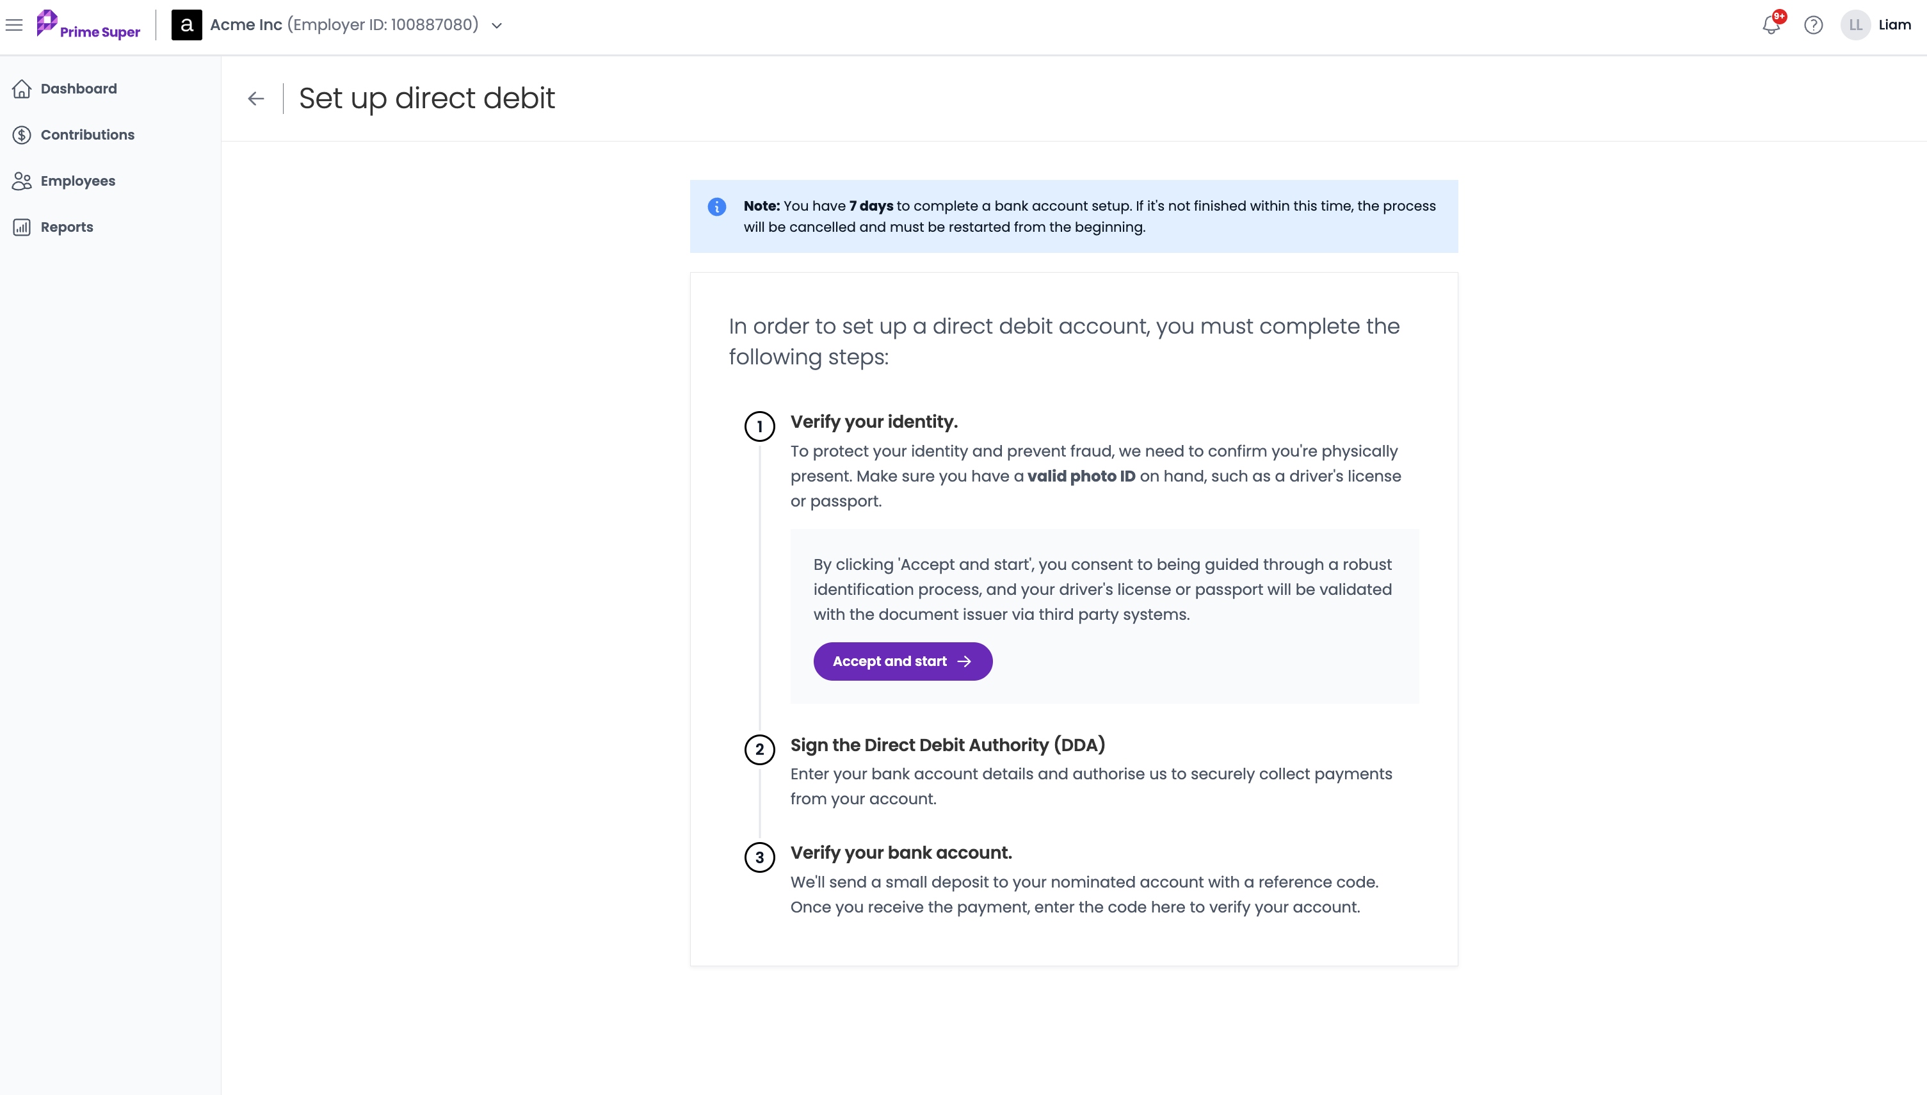Click the Acme Inc black logo tile

pos(186,25)
